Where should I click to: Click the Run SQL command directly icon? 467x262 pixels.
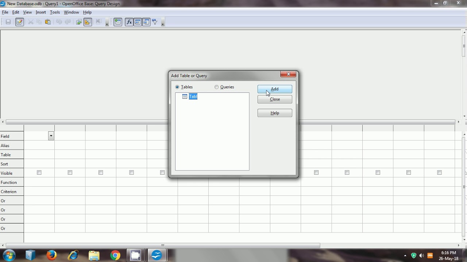(98, 22)
